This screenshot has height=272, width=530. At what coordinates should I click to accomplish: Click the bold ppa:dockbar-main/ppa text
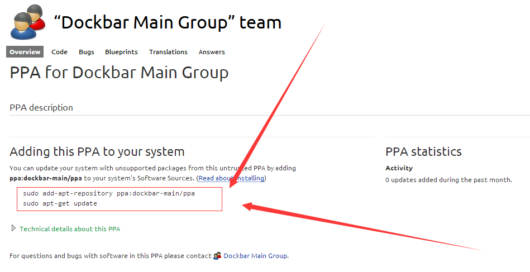coord(46,178)
